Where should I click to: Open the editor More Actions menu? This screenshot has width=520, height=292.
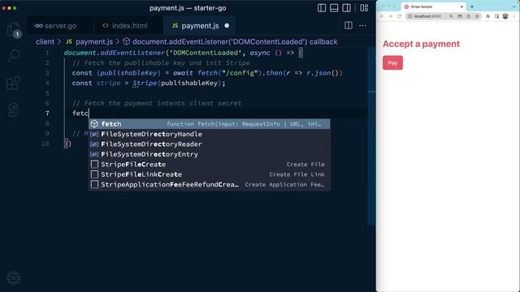coord(363,25)
